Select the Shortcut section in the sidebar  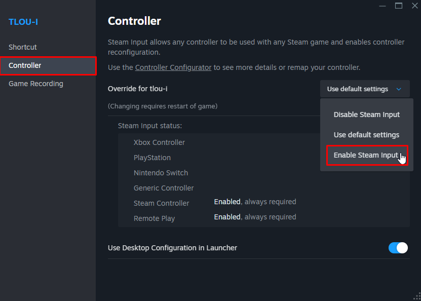[22, 47]
